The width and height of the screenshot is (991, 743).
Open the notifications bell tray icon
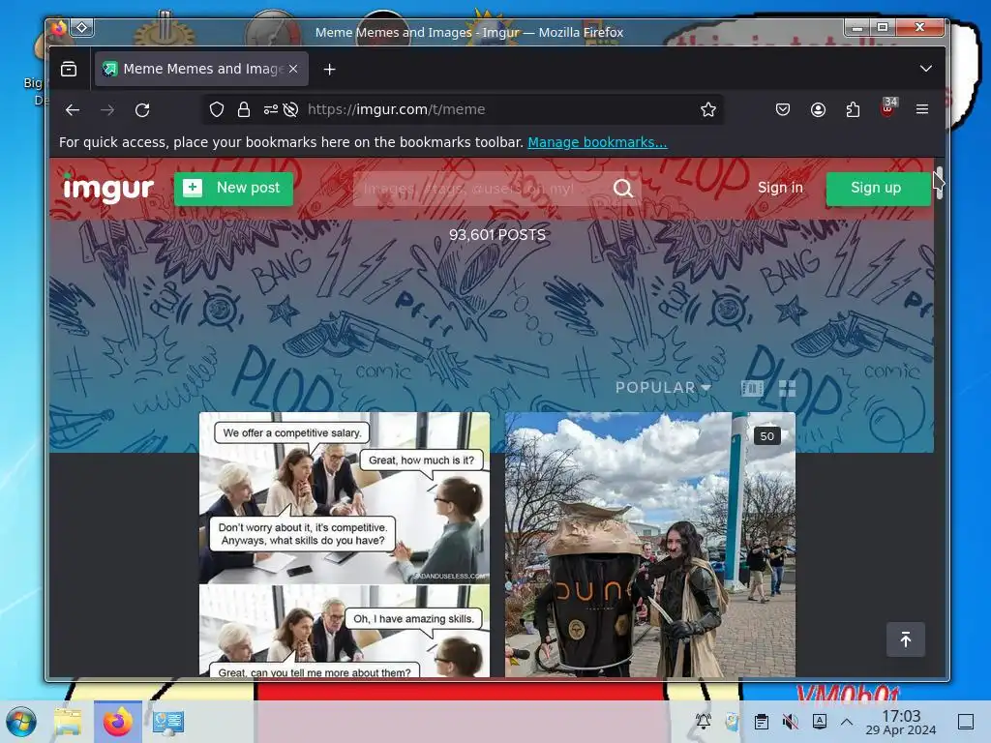(x=703, y=721)
